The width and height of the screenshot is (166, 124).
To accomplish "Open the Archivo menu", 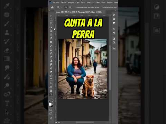I will pyautogui.click(x=56, y=2).
